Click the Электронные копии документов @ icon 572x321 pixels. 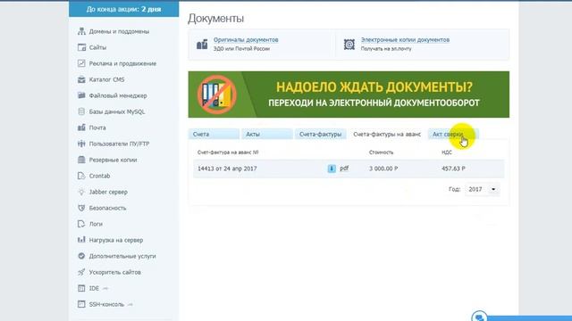[349, 45]
